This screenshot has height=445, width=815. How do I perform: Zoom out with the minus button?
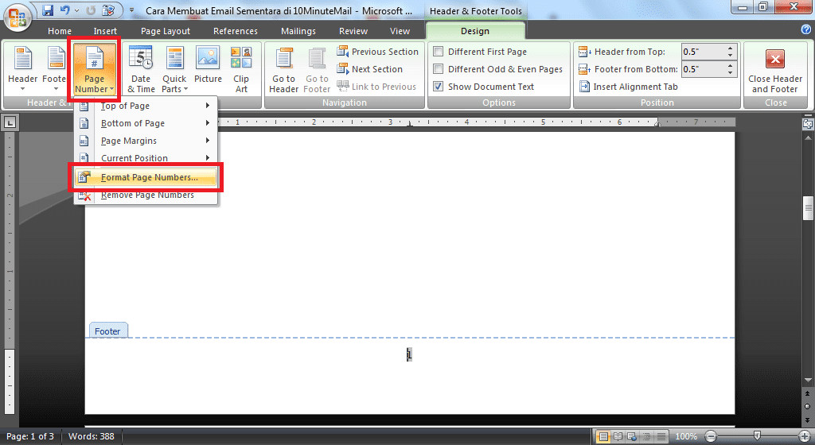coord(711,437)
